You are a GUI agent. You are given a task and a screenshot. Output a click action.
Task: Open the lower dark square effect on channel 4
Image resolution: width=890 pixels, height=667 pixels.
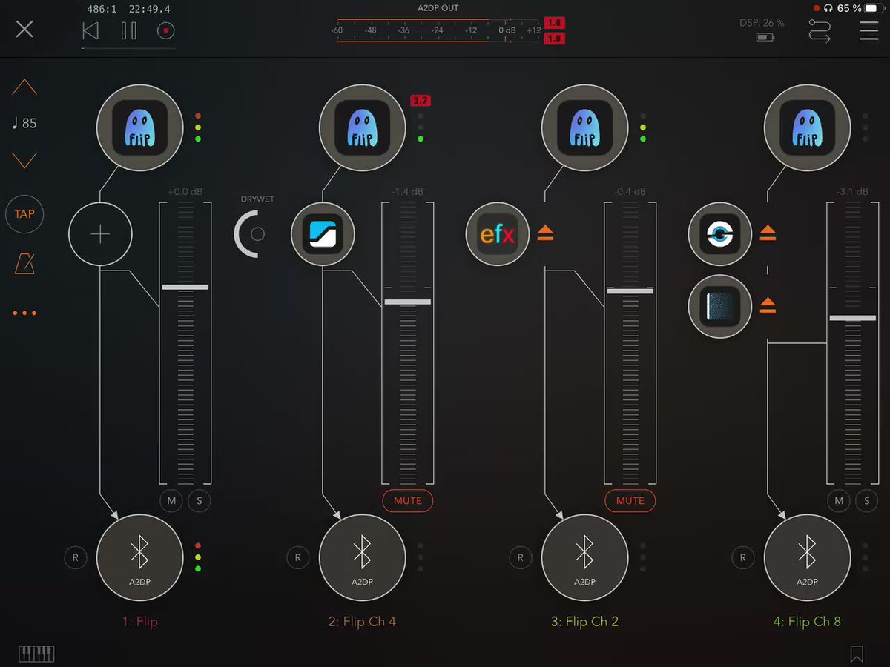tap(719, 306)
